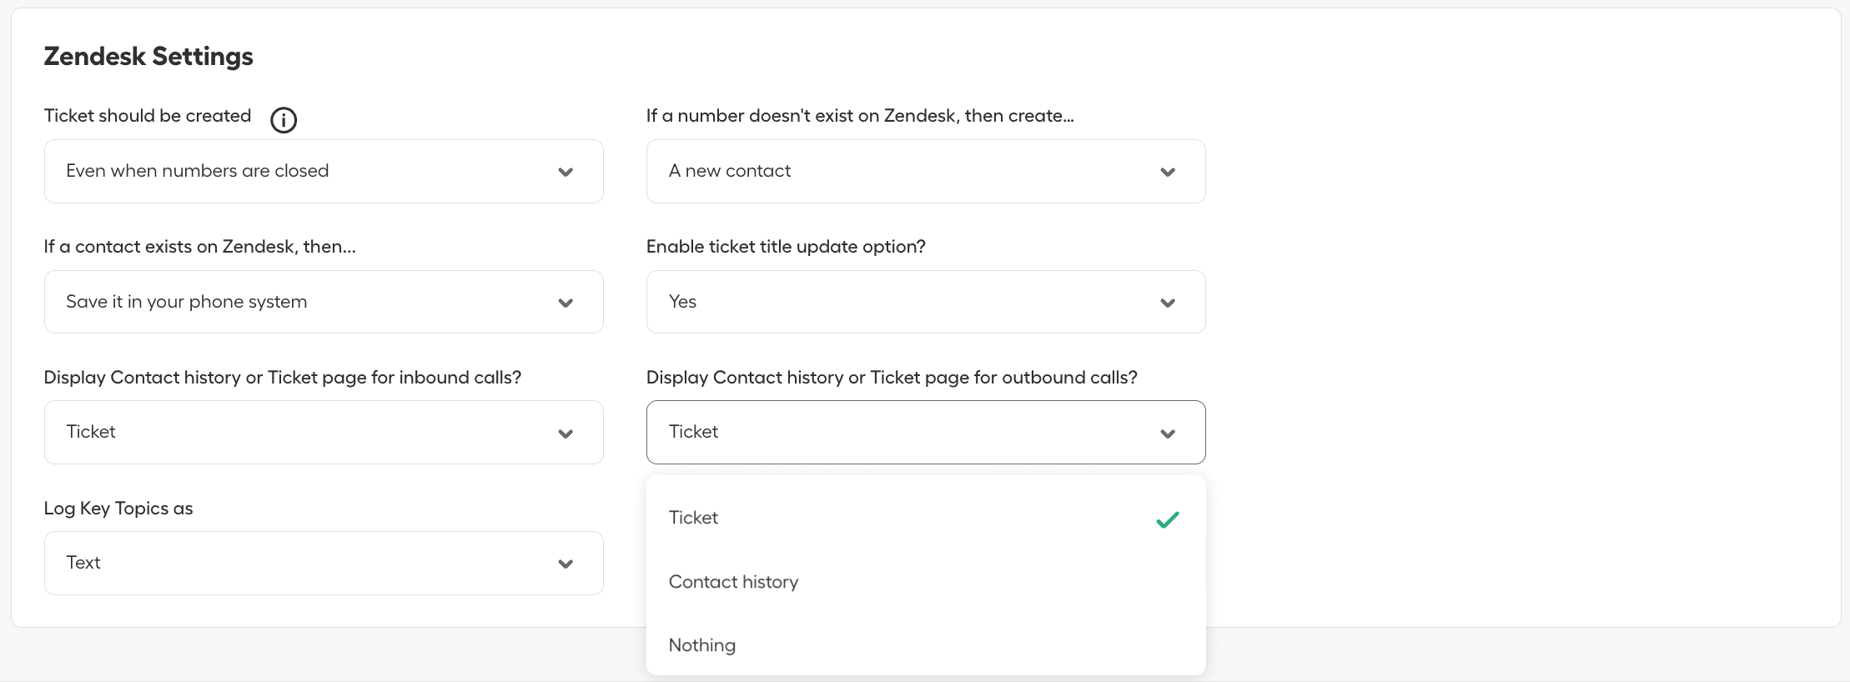Click the "Zendesk Settings" heading
This screenshot has width=1850, height=682.
point(148,56)
